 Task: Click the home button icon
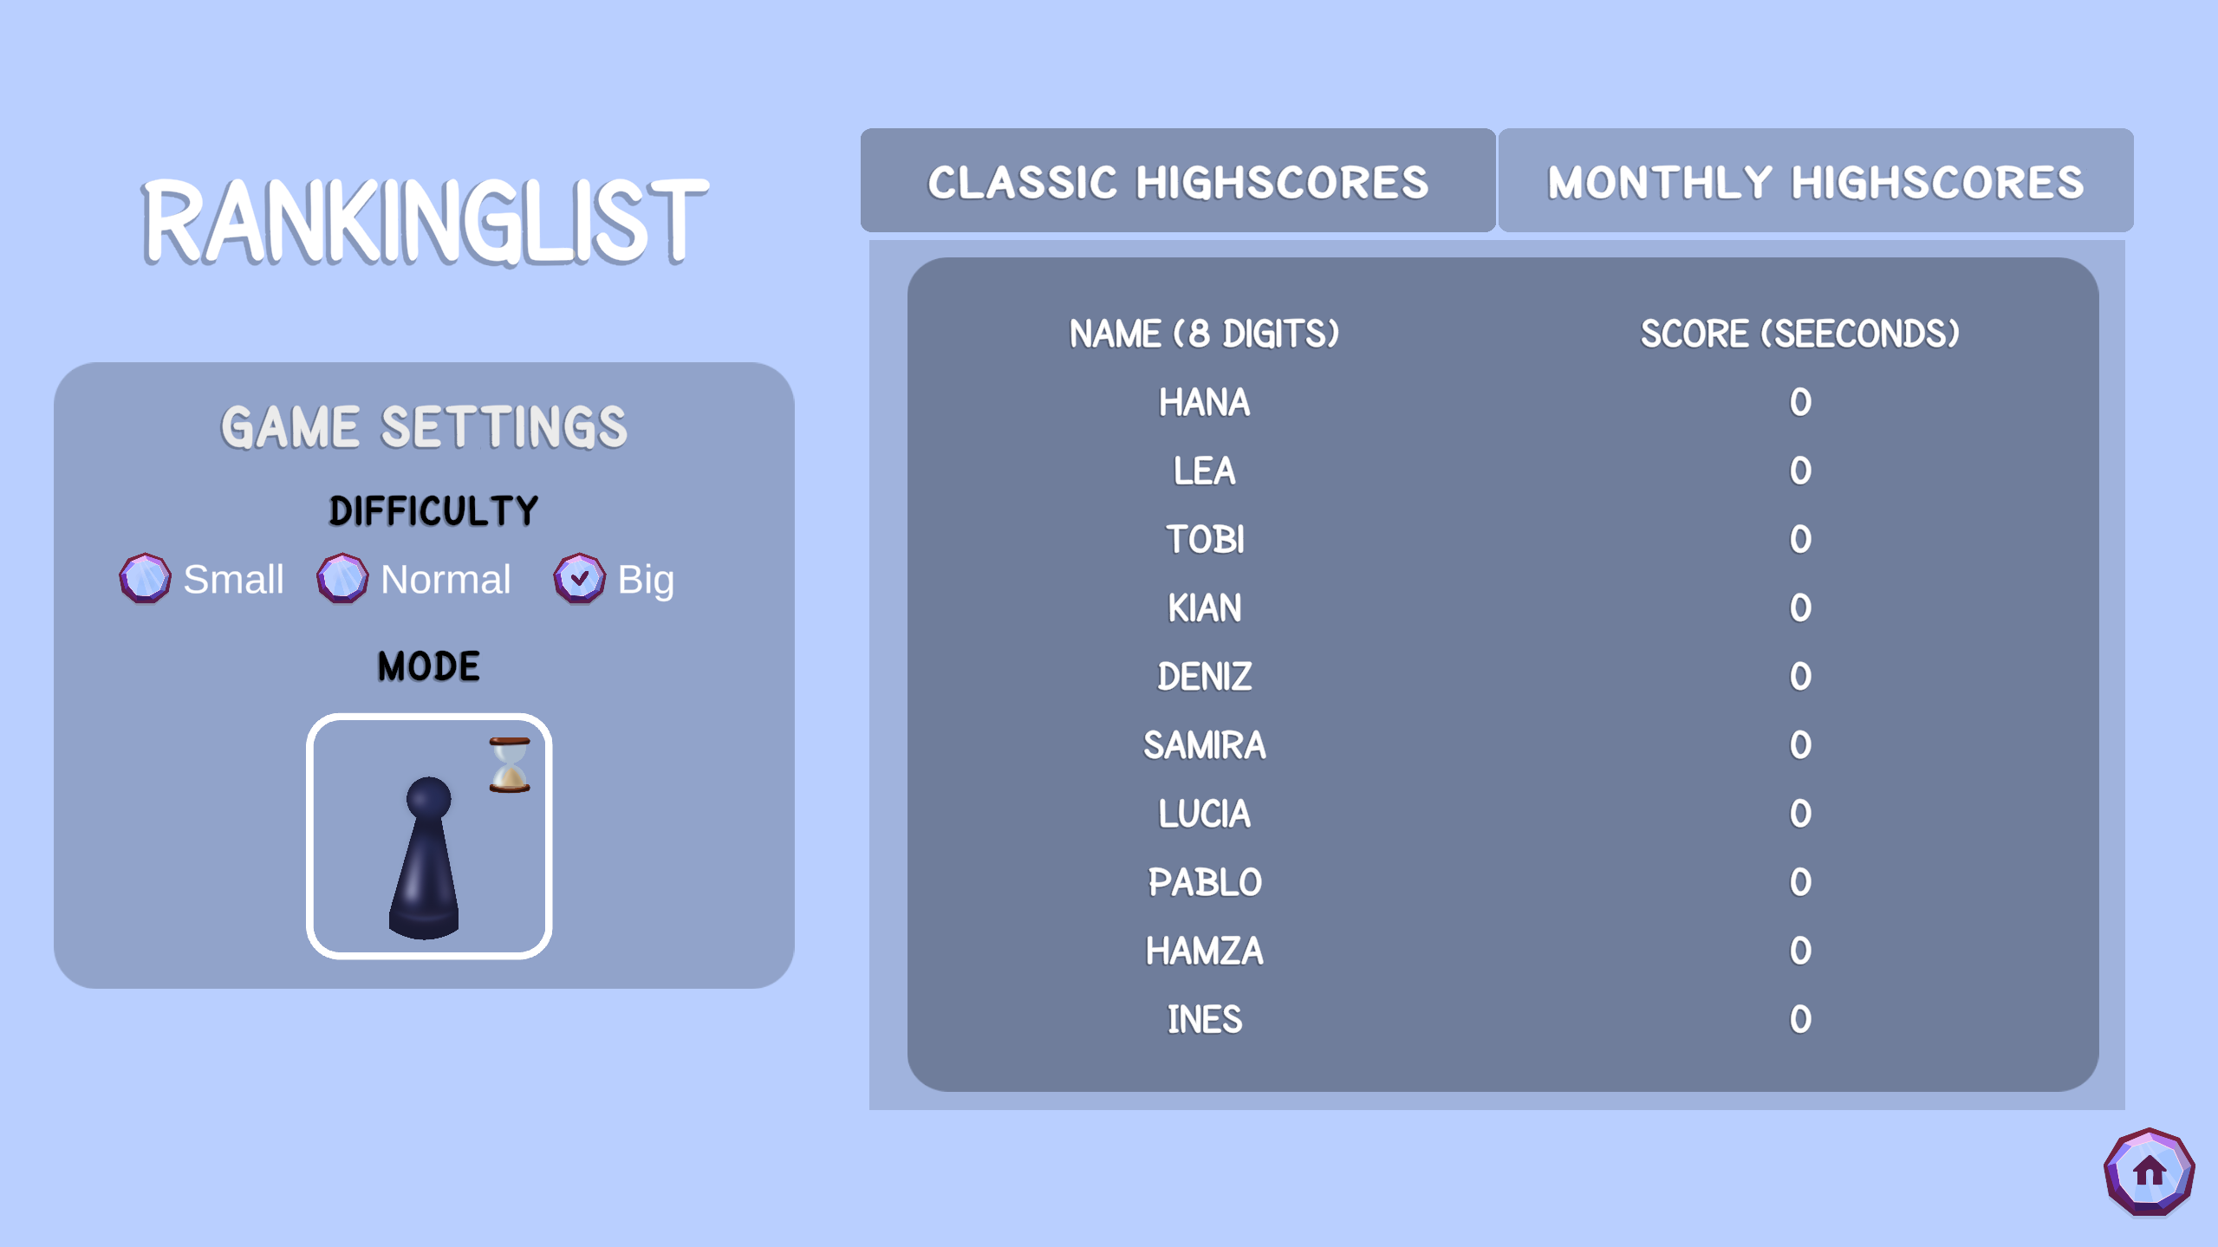[x=2149, y=1172]
